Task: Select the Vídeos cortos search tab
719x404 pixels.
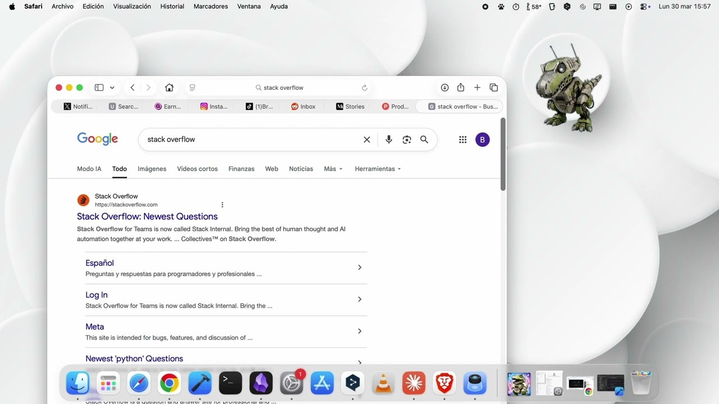Action: pyautogui.click(x=197, y=169)
